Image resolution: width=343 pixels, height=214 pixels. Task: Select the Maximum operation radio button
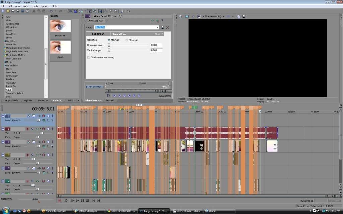pyautogui.click(x=127, y=40)
